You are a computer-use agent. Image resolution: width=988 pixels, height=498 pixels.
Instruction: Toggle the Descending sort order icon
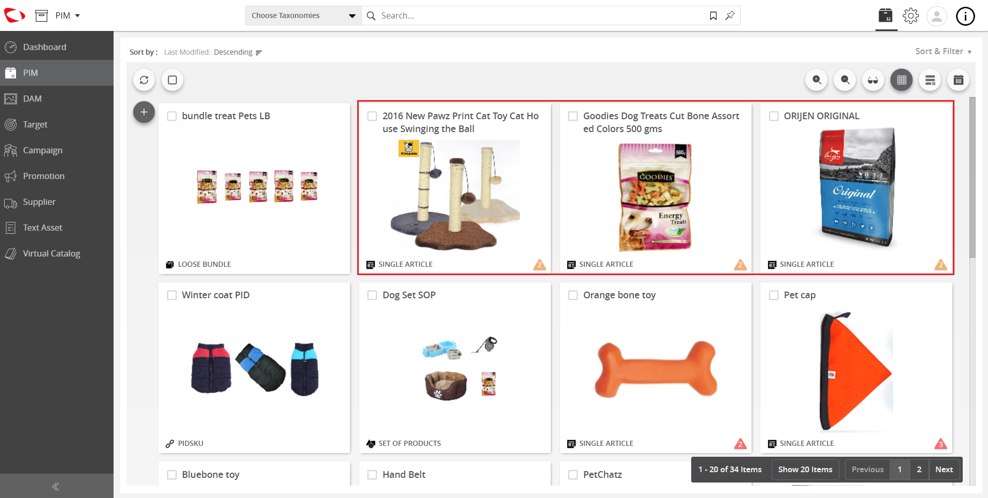pyautogui.click(x=259, y=53)
